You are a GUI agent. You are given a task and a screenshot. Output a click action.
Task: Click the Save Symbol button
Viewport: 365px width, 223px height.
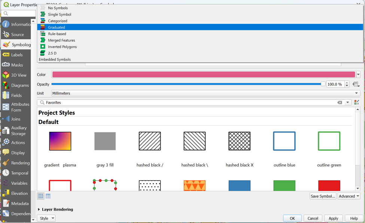pos(323,196)
